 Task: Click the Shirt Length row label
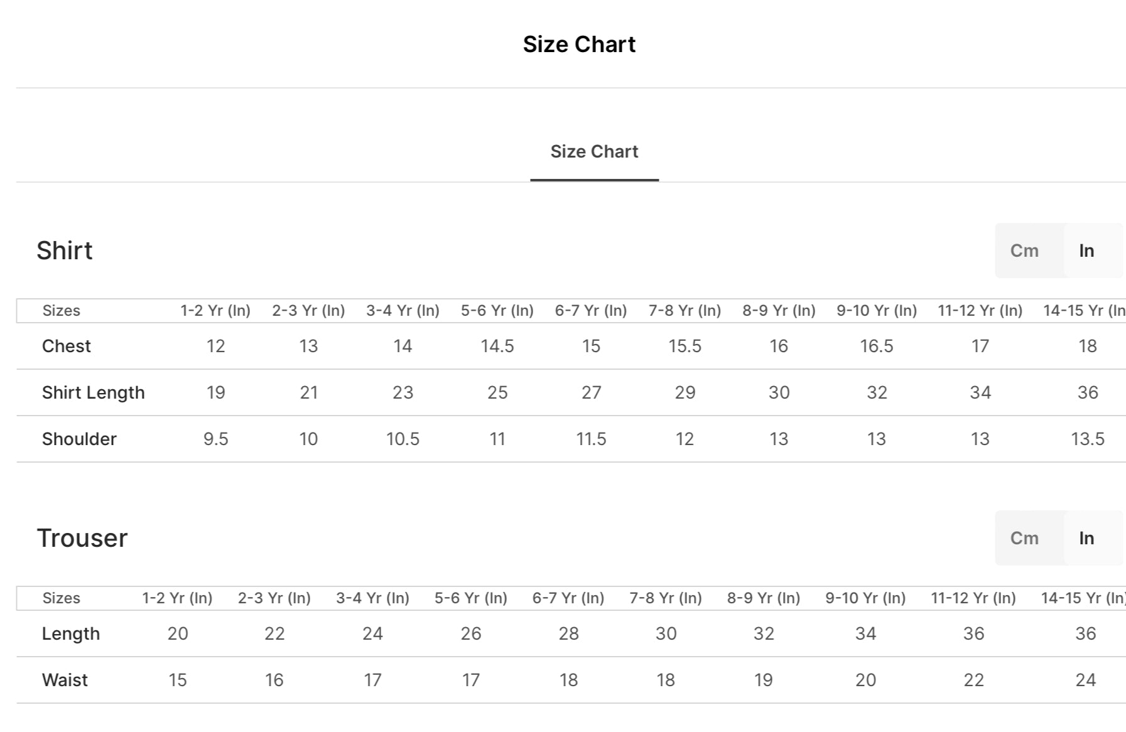(93, 392)
